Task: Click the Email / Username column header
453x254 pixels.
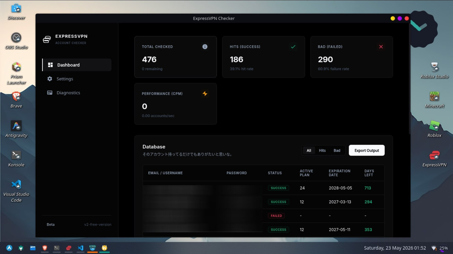Action: (165, 173)
